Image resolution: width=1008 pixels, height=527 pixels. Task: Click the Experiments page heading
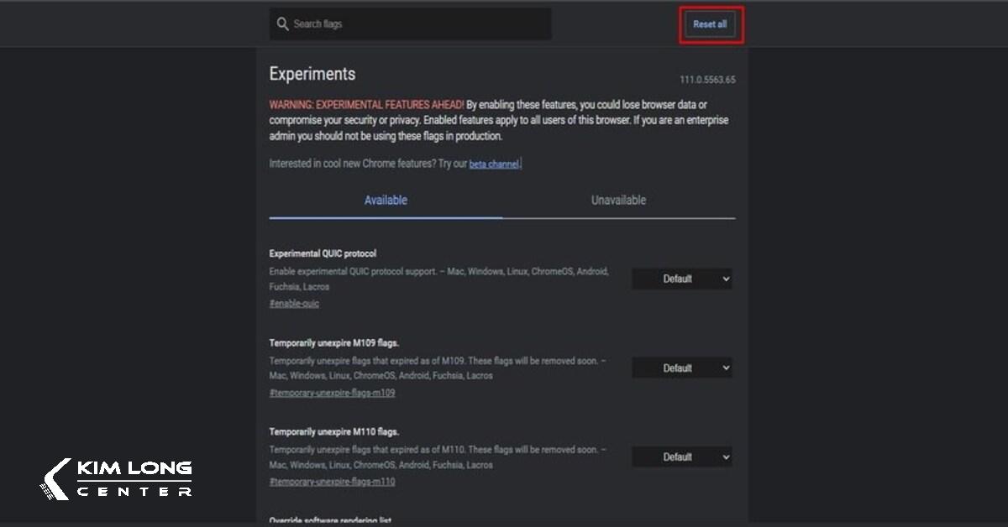point(312,74)
